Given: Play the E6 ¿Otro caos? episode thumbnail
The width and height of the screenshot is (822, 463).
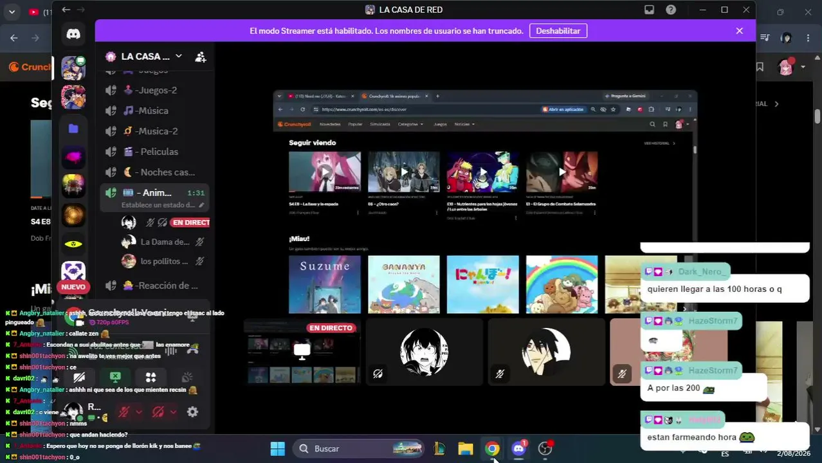Looking at the screenshot, I should (404, 172).
